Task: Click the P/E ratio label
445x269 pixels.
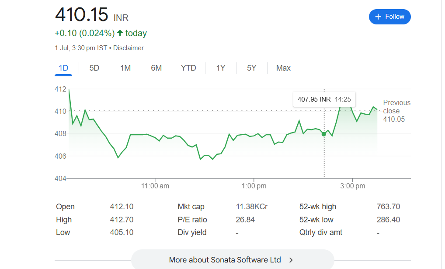Action: pos(192,220)
